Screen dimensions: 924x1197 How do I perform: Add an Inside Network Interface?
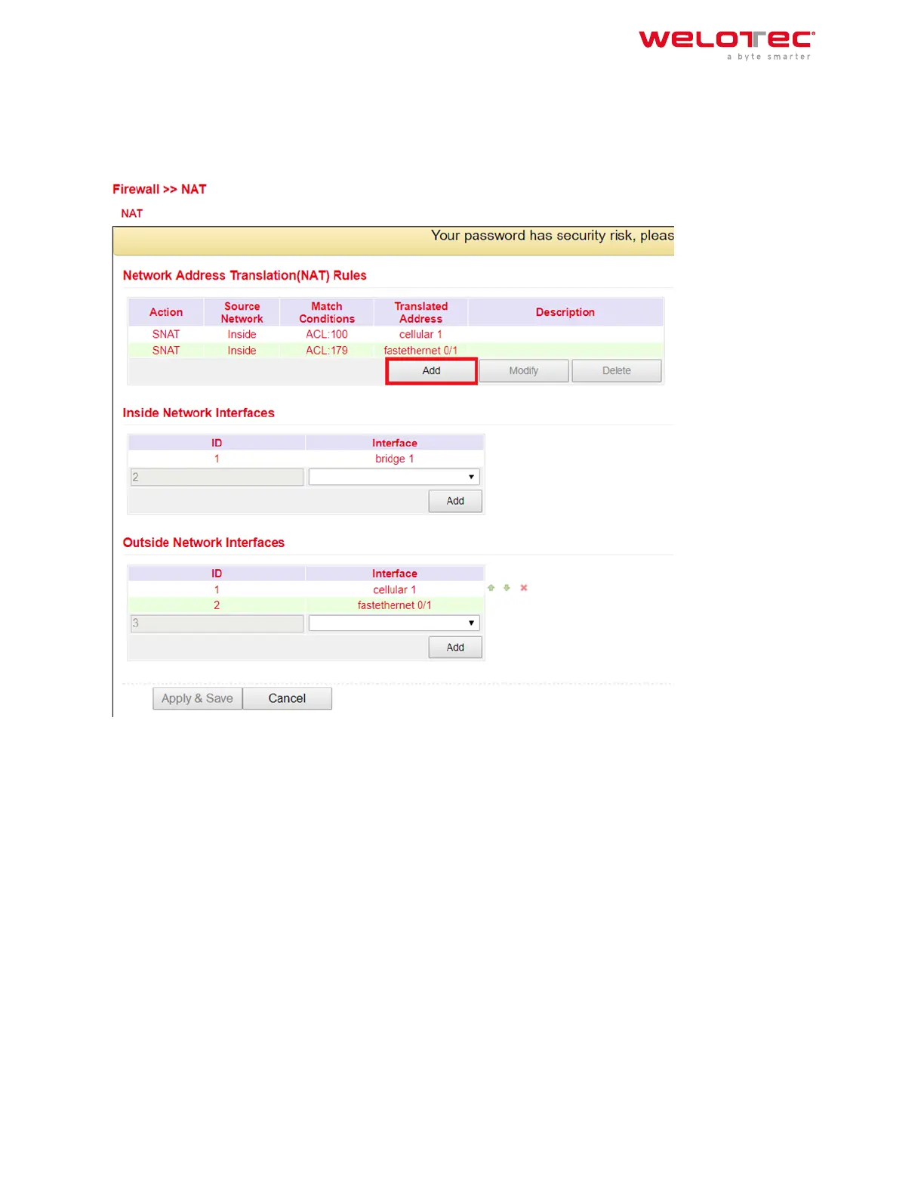click(x=455, y=501)
